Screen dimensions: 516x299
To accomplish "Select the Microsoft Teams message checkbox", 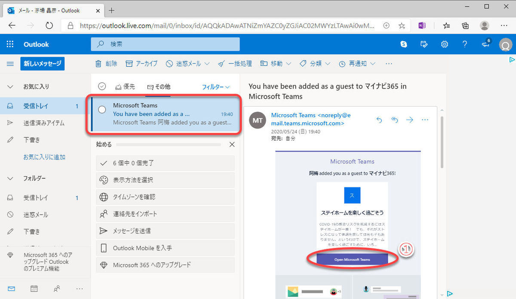I will click(102, 110).
